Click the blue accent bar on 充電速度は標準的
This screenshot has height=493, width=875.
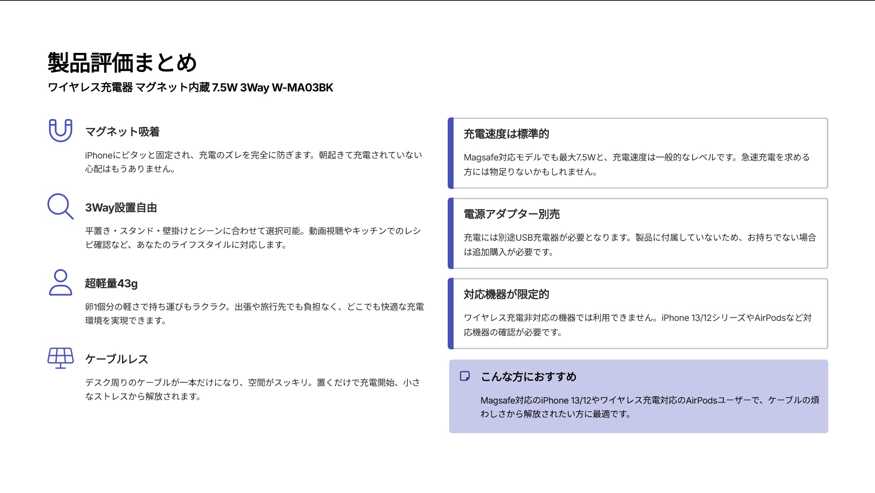point(450,153)
